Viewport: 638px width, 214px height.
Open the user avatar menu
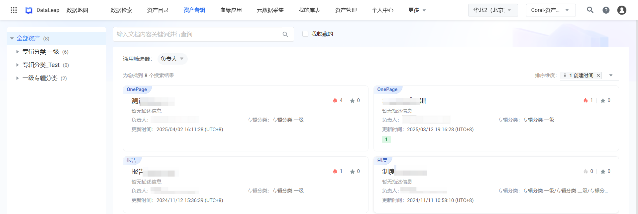coord(622,10)
